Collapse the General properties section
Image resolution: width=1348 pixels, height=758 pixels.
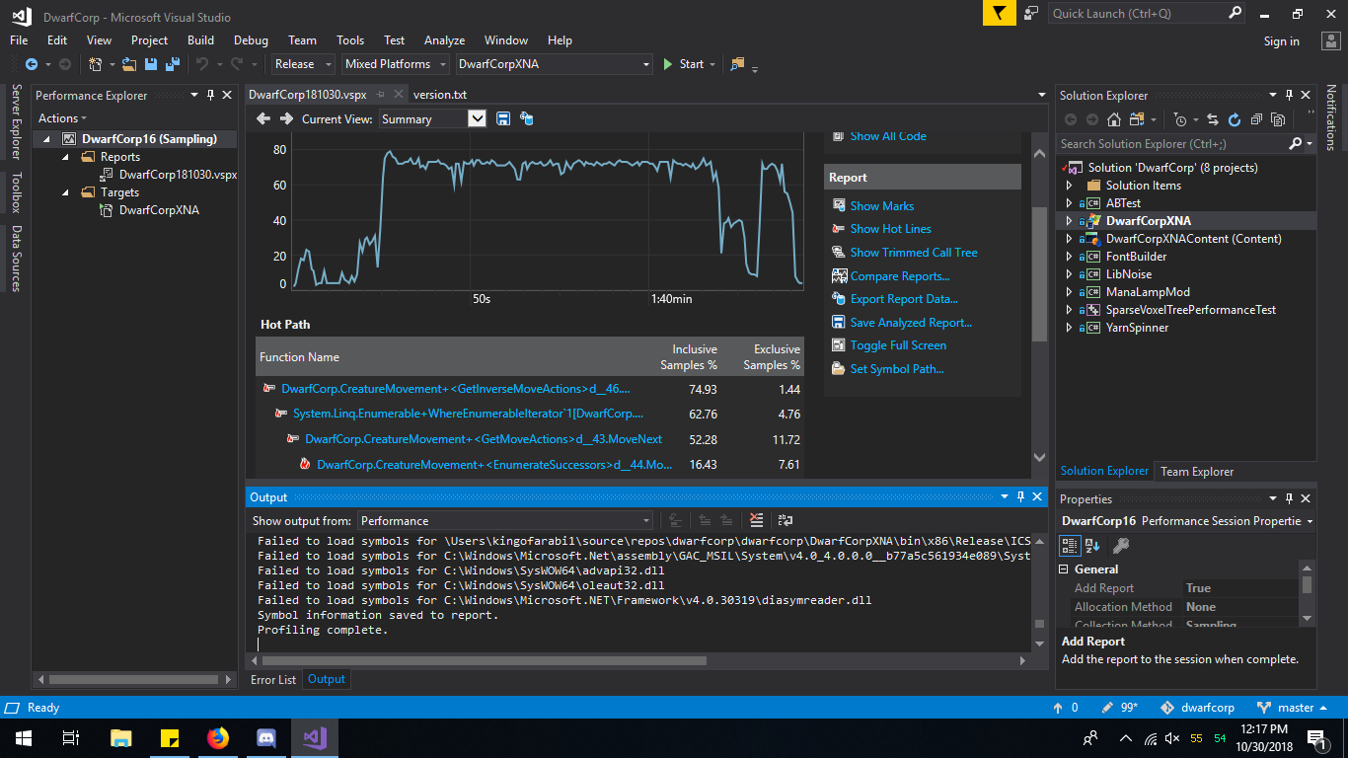[x=1064, y=569]
